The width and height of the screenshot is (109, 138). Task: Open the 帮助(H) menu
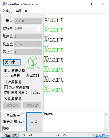point(21,11)
